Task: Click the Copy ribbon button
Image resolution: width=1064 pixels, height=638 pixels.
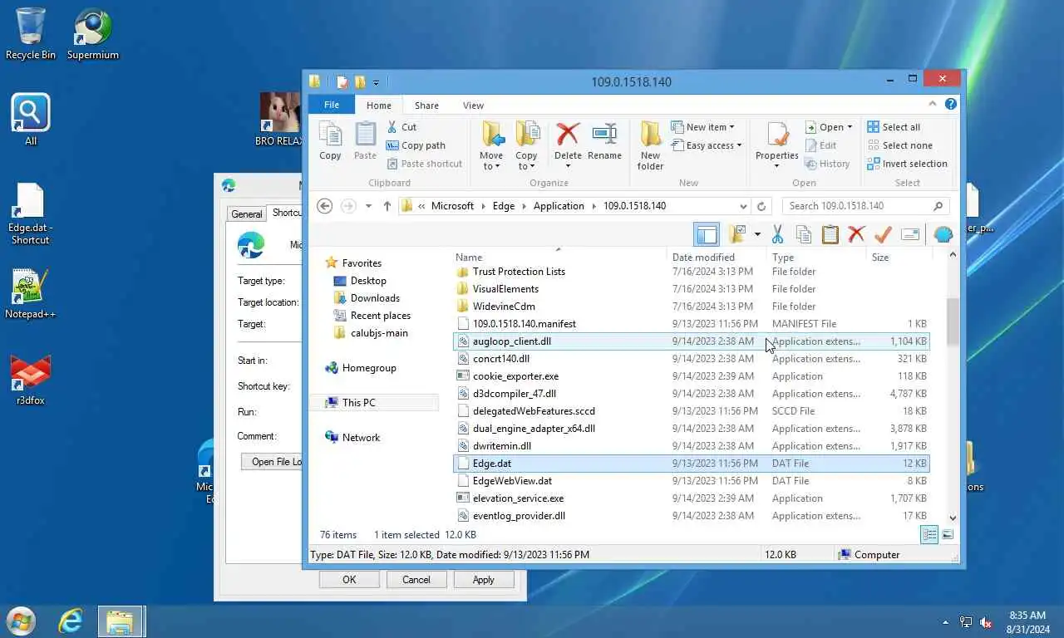Action: pos(330,141)
